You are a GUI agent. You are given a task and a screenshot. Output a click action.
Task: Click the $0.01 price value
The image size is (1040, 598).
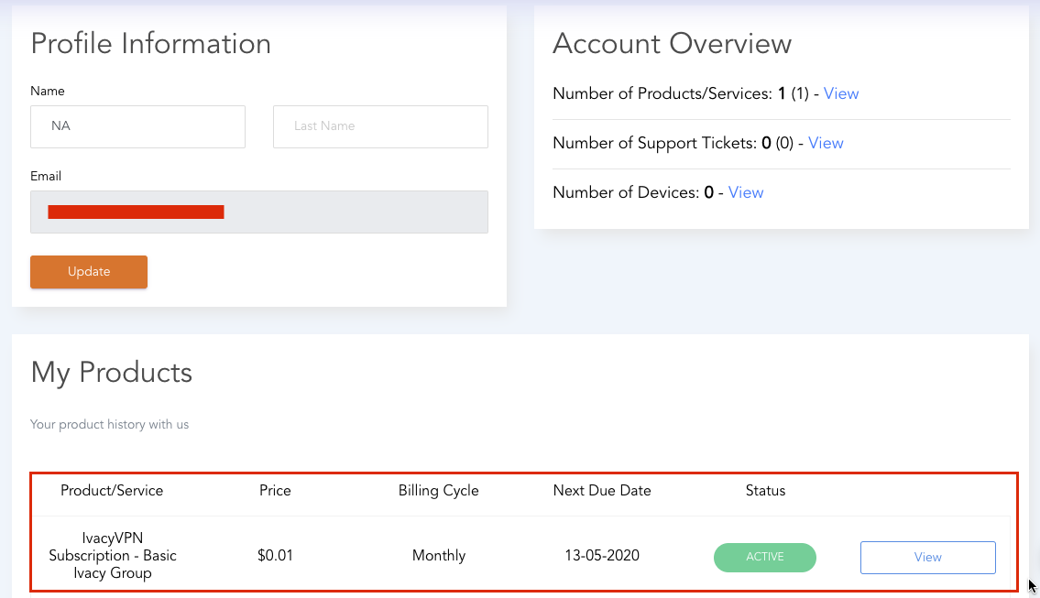275,556
